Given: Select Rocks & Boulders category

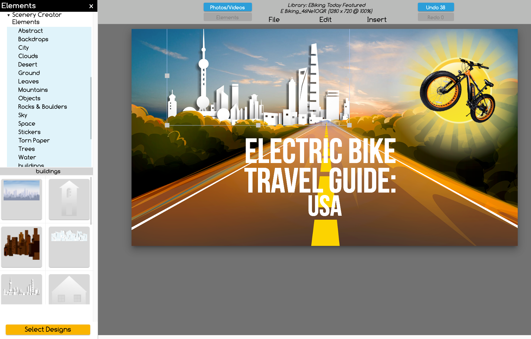Looking at the screenshot, I should point(43,107).
